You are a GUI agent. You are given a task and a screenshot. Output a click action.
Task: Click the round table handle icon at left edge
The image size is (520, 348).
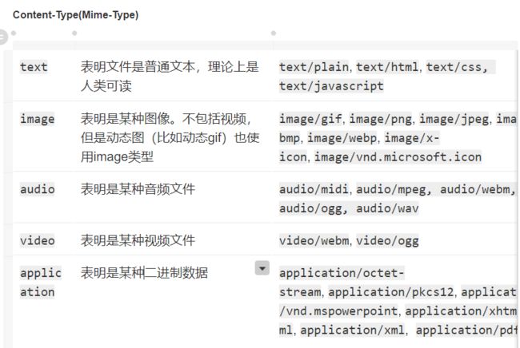pyautogui.click(x=2, y=37)
